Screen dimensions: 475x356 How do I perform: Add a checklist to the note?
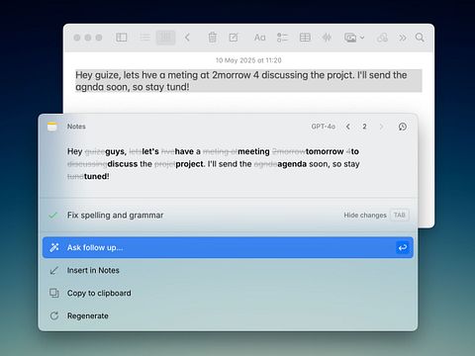pos(282,38)
